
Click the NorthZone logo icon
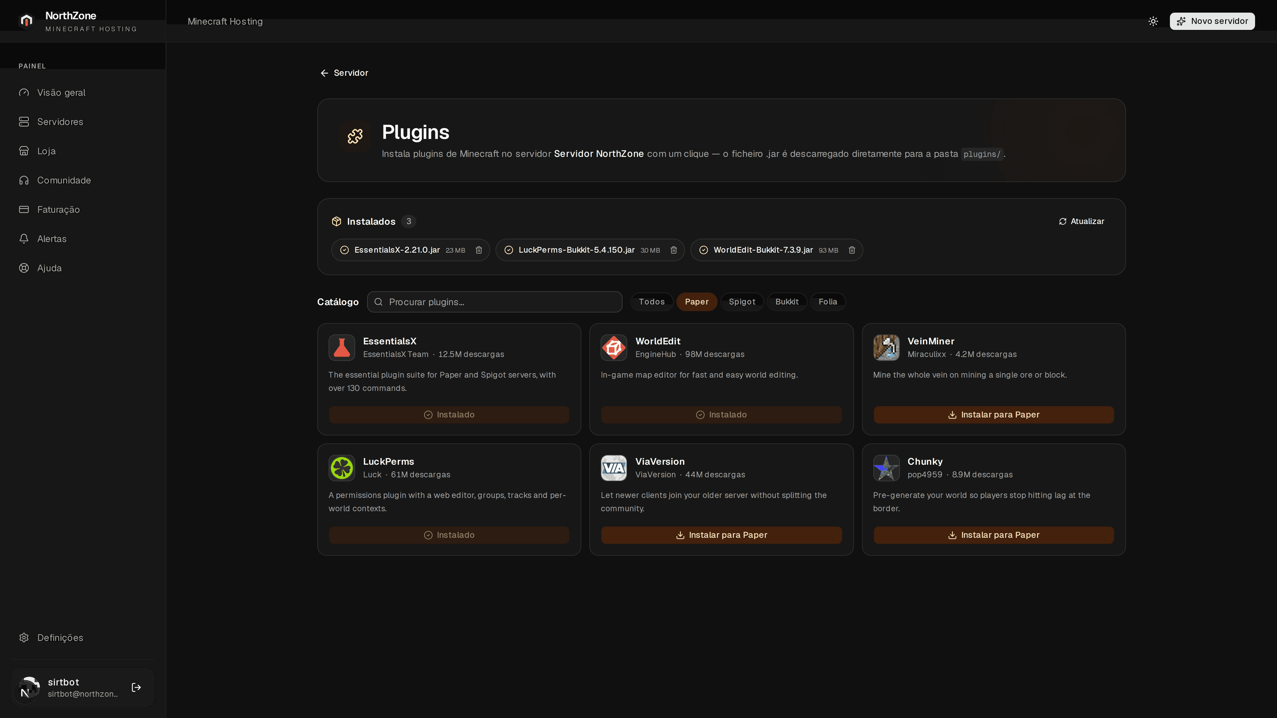(26, 21)
